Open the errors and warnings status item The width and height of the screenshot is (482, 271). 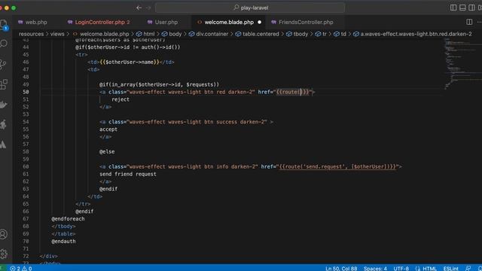click(x=21, y=269)
